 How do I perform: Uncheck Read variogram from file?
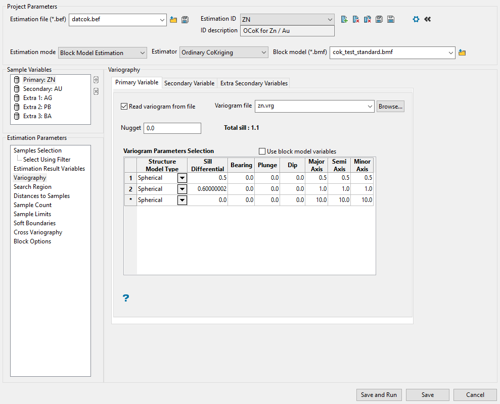point(124,107)
